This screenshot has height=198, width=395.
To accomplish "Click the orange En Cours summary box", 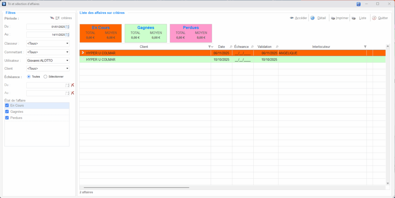I will pyautogui.click(x=101, y=33).
